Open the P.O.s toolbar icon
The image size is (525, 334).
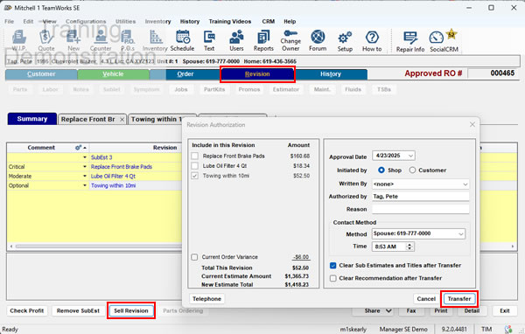point(128,40)
